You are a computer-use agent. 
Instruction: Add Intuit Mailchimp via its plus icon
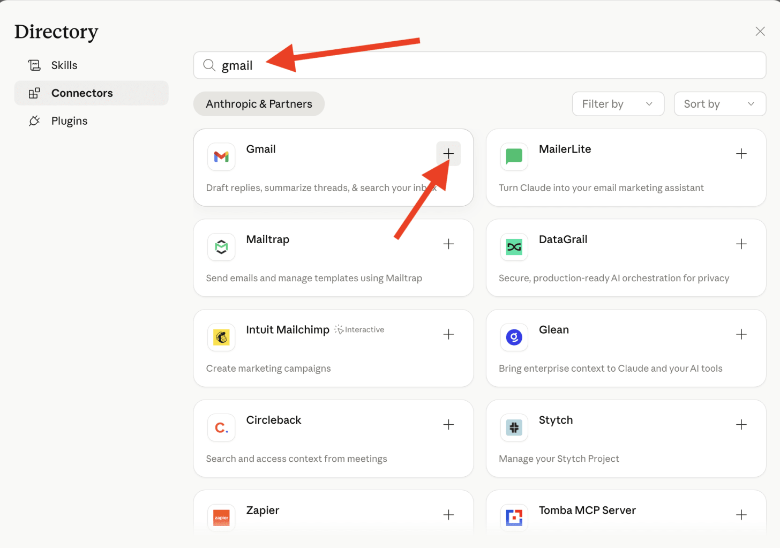(448, 334)
